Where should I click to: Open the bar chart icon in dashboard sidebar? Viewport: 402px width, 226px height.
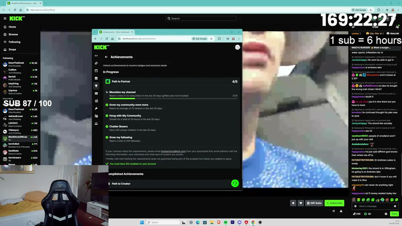tap(96, 78)
